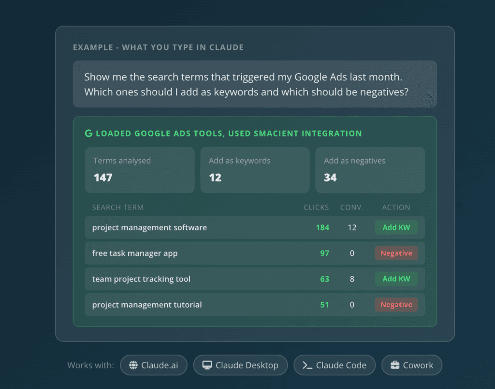495x389 pixels.
Task: Click the Google G logo icon
Action: (88, 134)
